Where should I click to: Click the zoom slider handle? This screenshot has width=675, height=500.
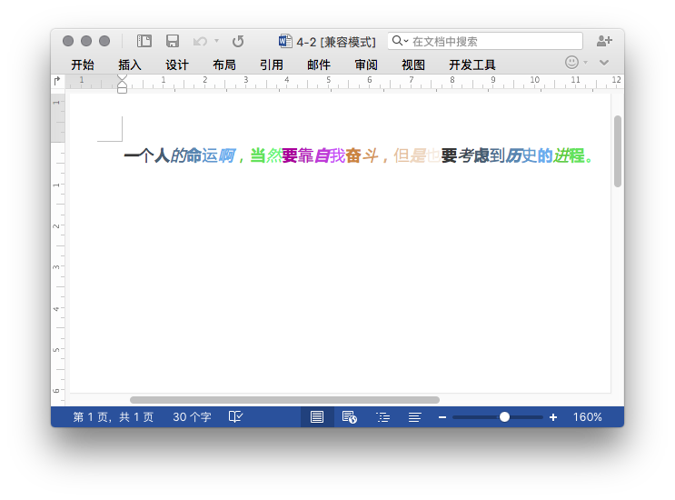point(504,417)
